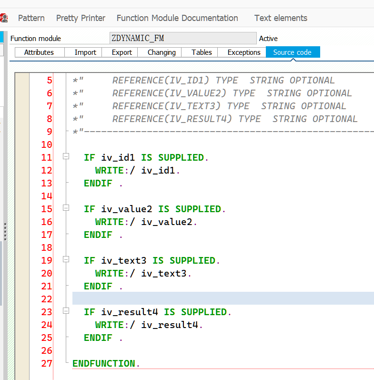Open Text elements from toolbar
This screenshot has width=374, height=380.
[x=281, y=18]
